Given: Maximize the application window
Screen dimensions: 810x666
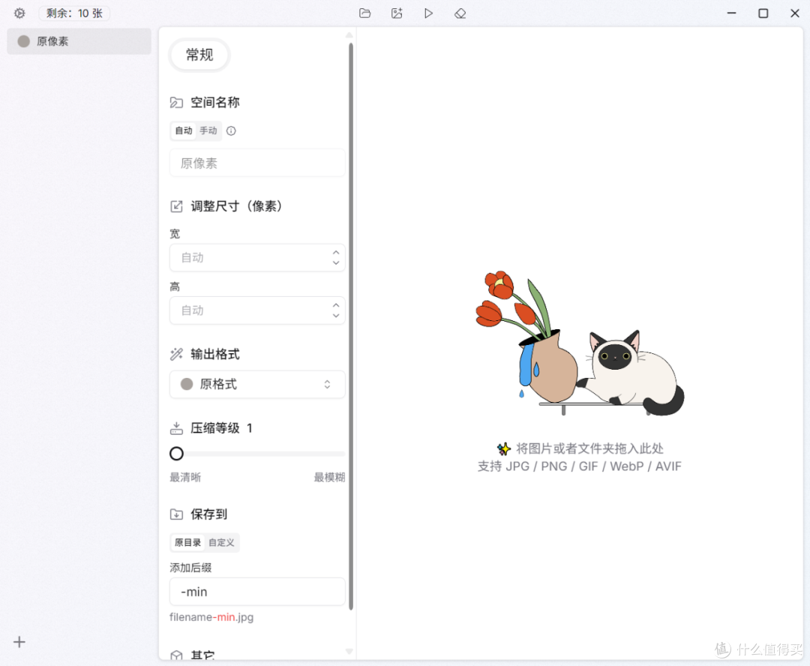Looking at the screenshot, I should [x=763, y=13].
